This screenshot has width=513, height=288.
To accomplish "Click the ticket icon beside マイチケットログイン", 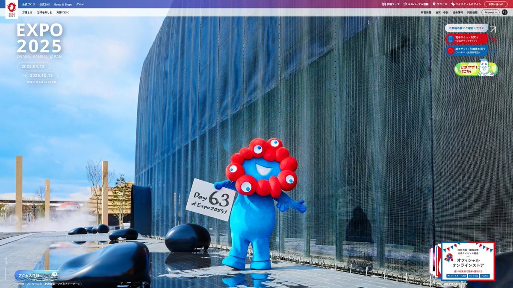I will coord(453,4).
